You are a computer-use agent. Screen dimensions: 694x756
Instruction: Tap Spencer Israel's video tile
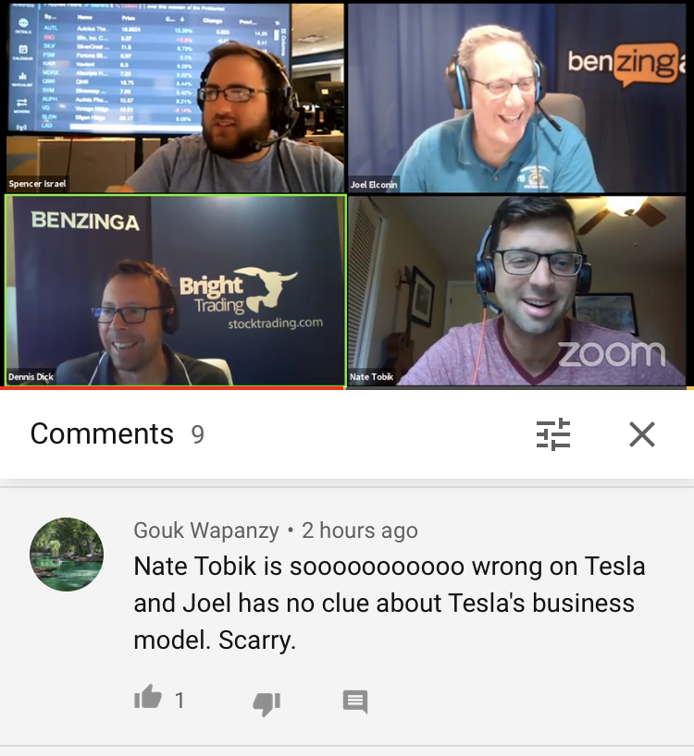pyautogui.click(x=175, y=98)
